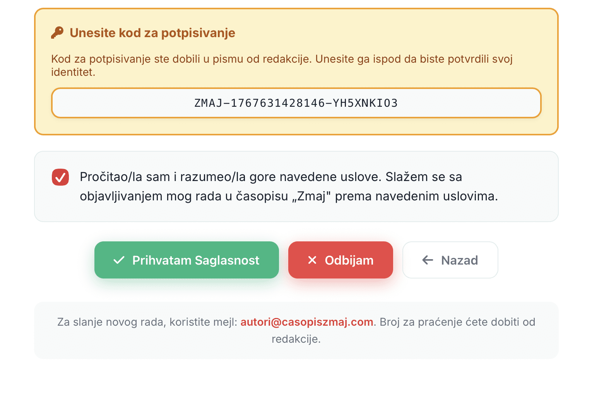The width and height of the screenshot is (592, 393).
Task: Click the text "Za slanje novog rada"
Action: (x=111, y=322)
